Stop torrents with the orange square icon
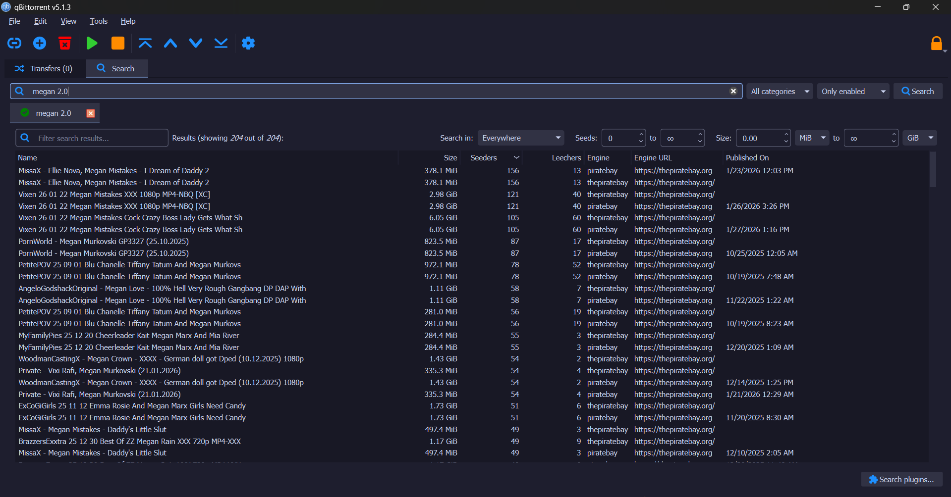 [118, 43]
